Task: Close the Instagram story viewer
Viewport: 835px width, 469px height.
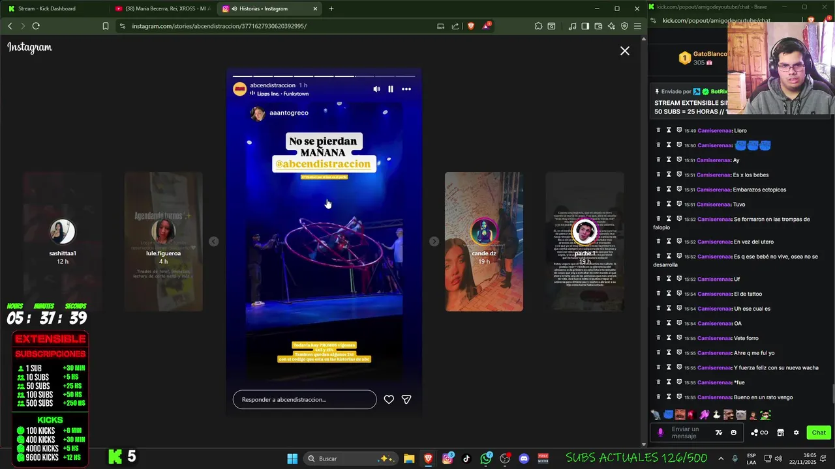Action: (x=625, y=51)
